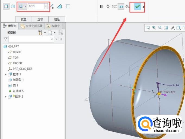Click the 0.10 dimension in the graphics area
185x139 pixels.
(x=176, y=85)
